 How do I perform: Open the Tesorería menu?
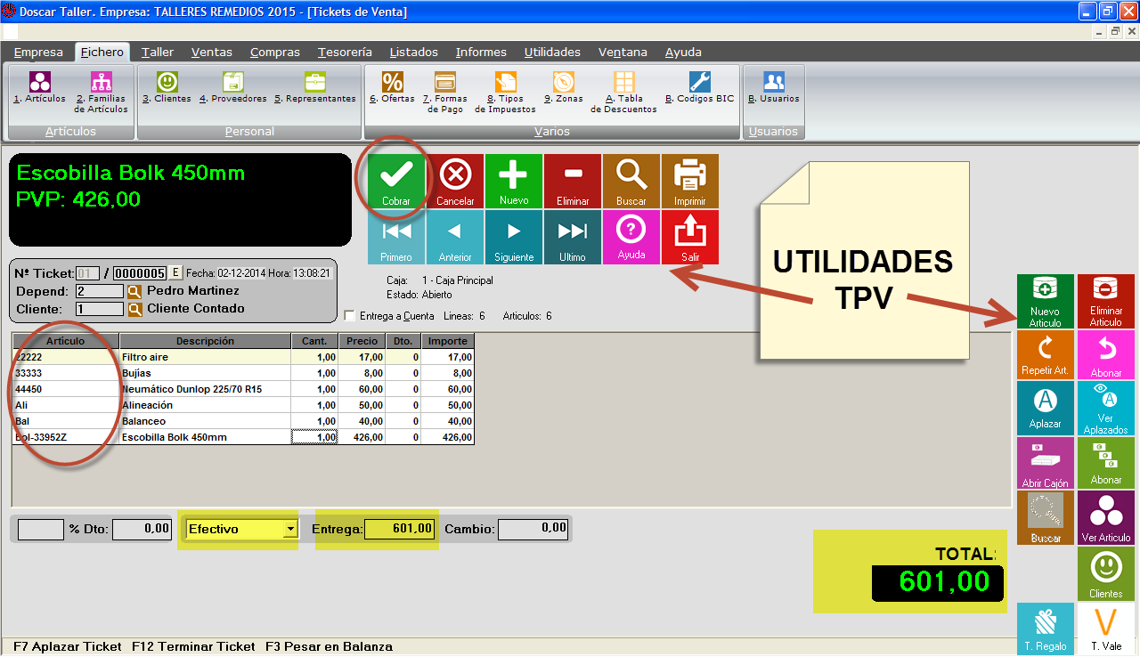tap(345, 53)
